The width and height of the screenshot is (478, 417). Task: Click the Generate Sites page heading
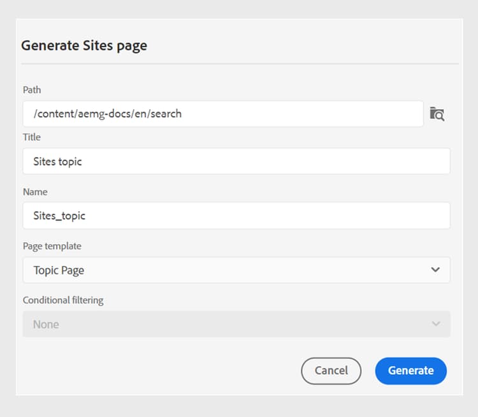pyautogui.click(x=84, y=46)
